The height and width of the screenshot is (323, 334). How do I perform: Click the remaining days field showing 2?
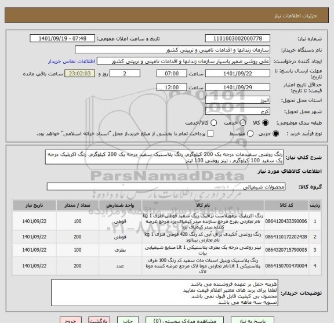pos(125,74)
